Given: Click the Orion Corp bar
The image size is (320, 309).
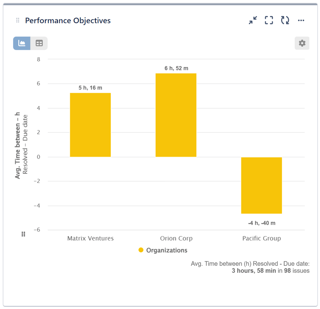Looking at the screenshot, I should (176, 114).
